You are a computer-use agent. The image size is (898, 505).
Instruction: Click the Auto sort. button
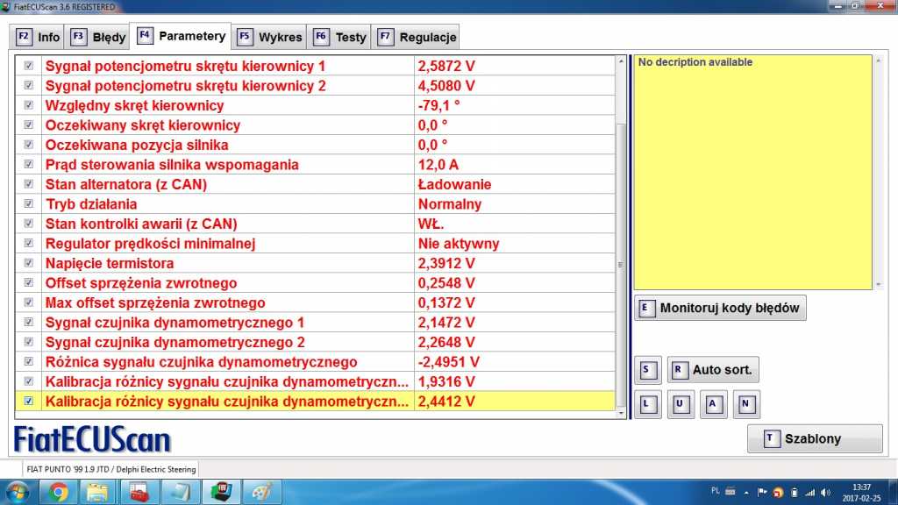coord(713,370)
